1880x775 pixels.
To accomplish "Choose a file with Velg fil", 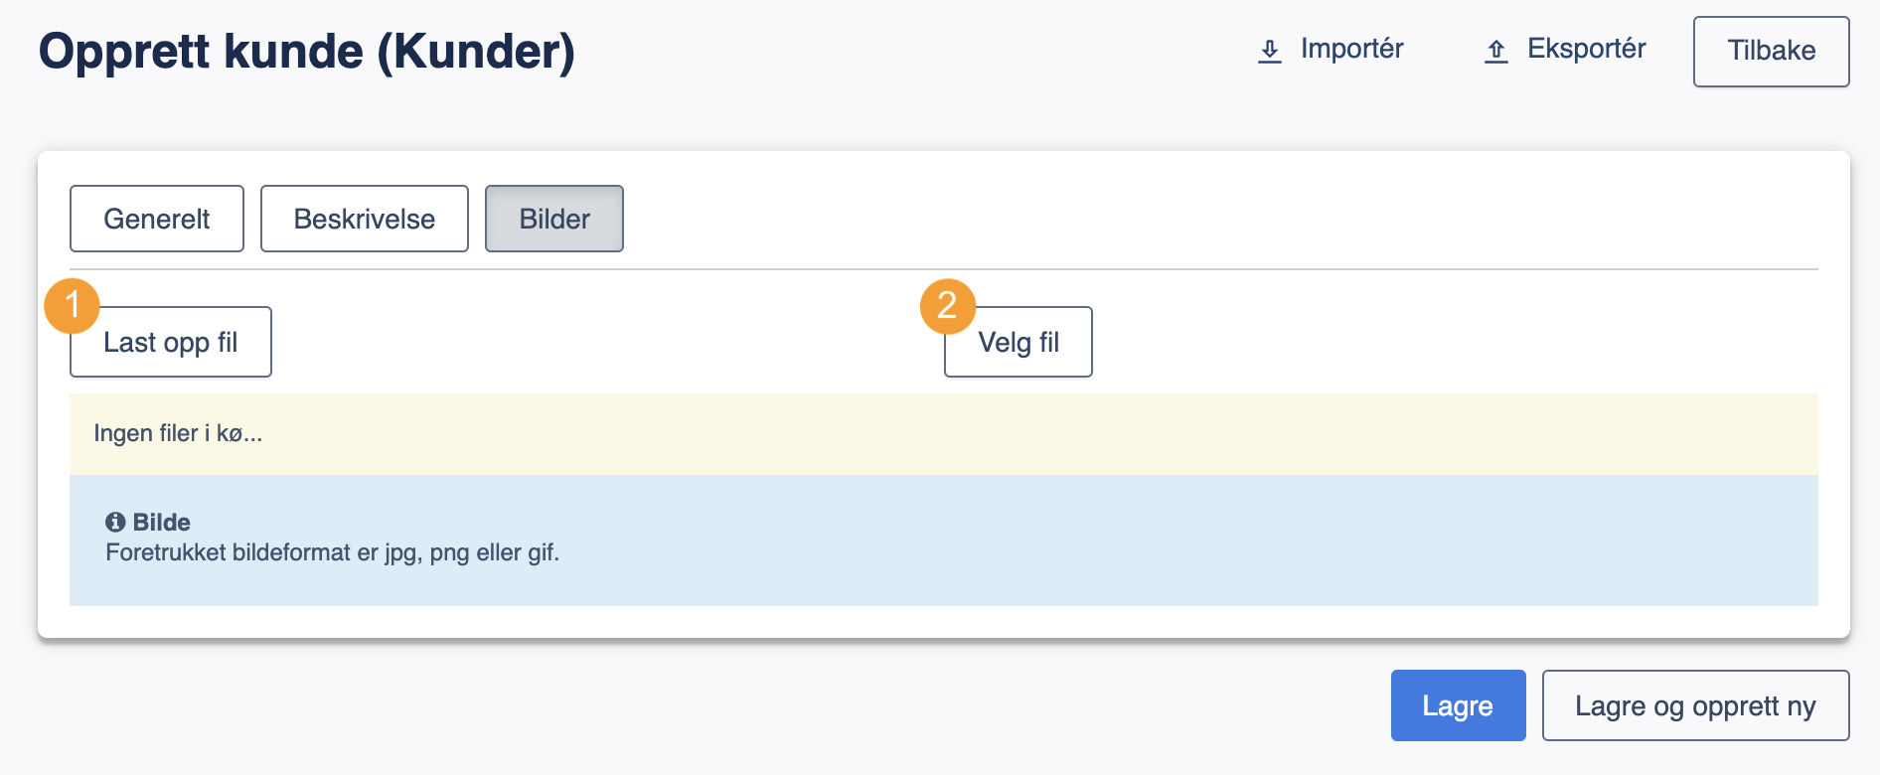I will pos(1018,342).
